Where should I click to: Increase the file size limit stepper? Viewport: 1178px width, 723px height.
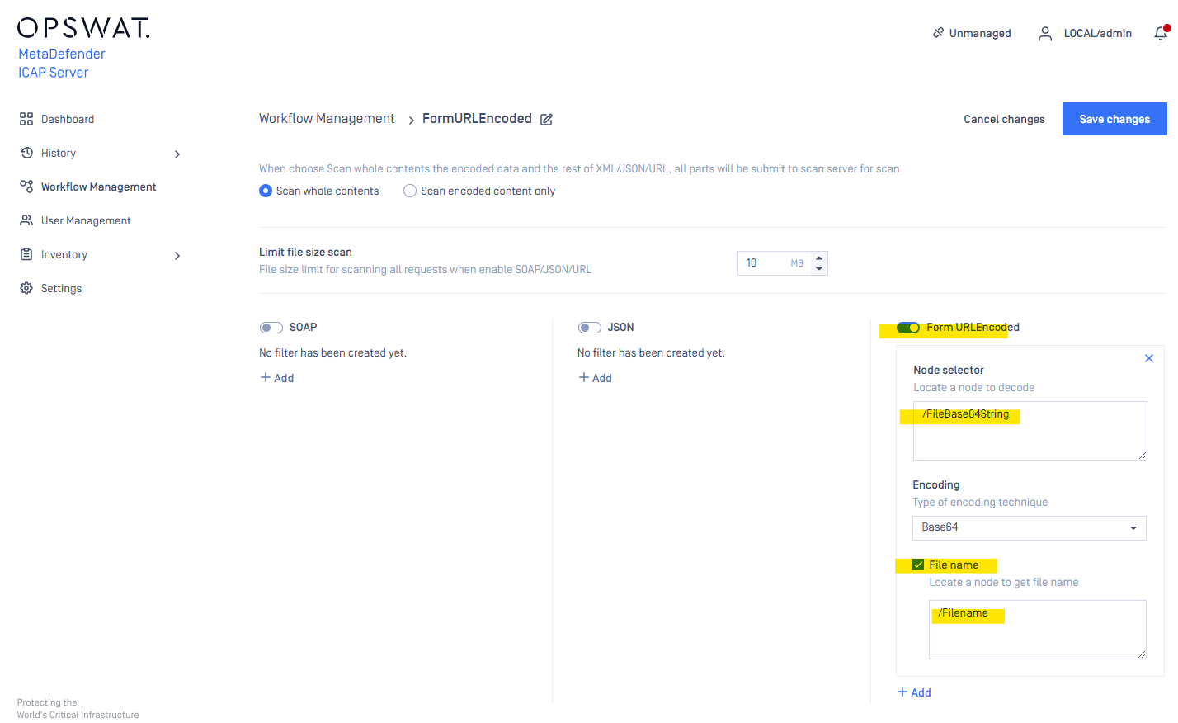tap(819, 258)
